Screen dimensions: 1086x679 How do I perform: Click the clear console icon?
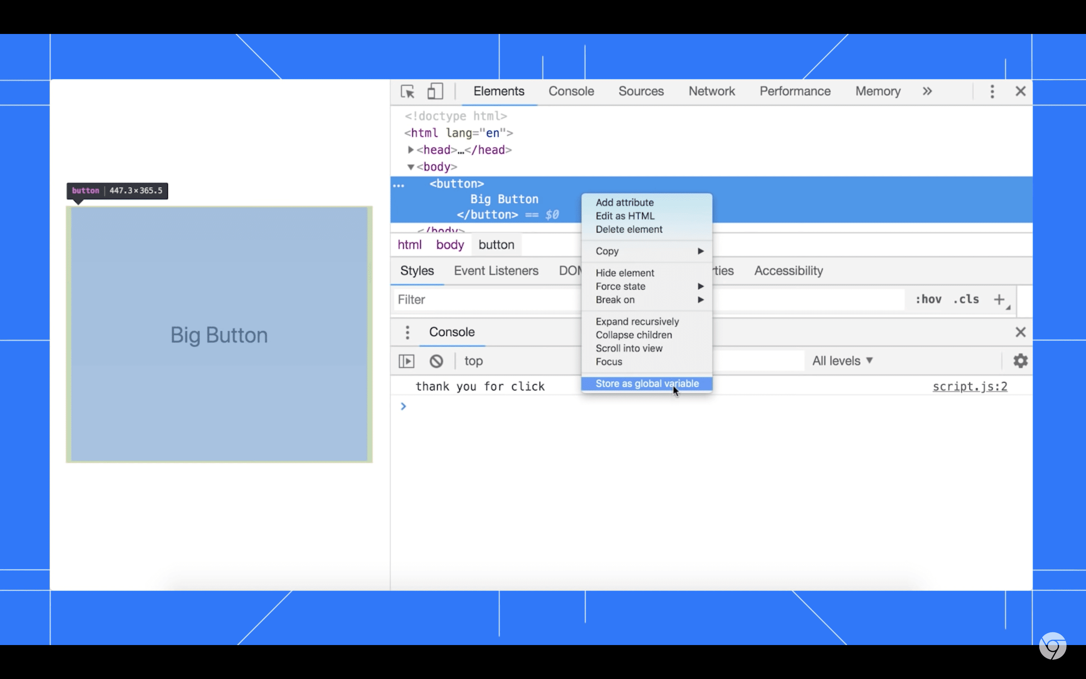[436, 361]
